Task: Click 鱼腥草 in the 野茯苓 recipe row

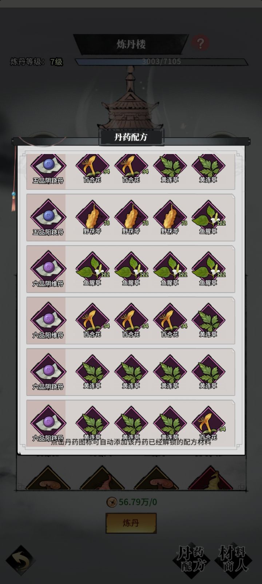Action: [209, 217]
